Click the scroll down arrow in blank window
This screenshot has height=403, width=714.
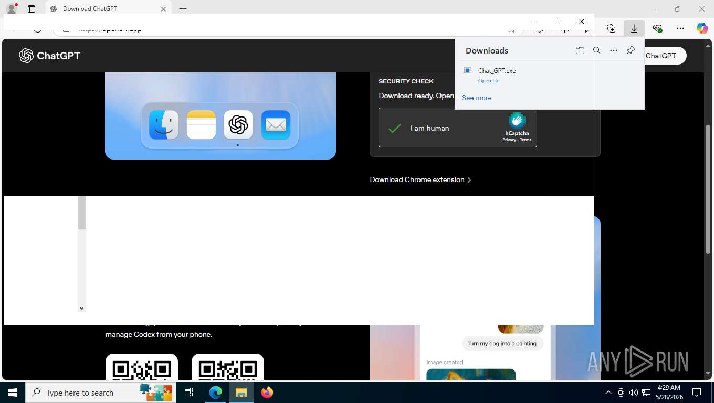coord(81,307)
